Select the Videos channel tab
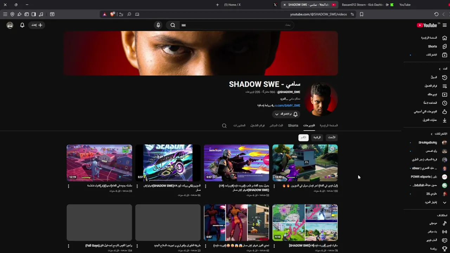The width and height of the screenshot is (450, 253). [309, 125]
